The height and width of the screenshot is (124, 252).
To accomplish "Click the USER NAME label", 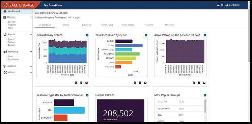I will (x=234, y=5).
